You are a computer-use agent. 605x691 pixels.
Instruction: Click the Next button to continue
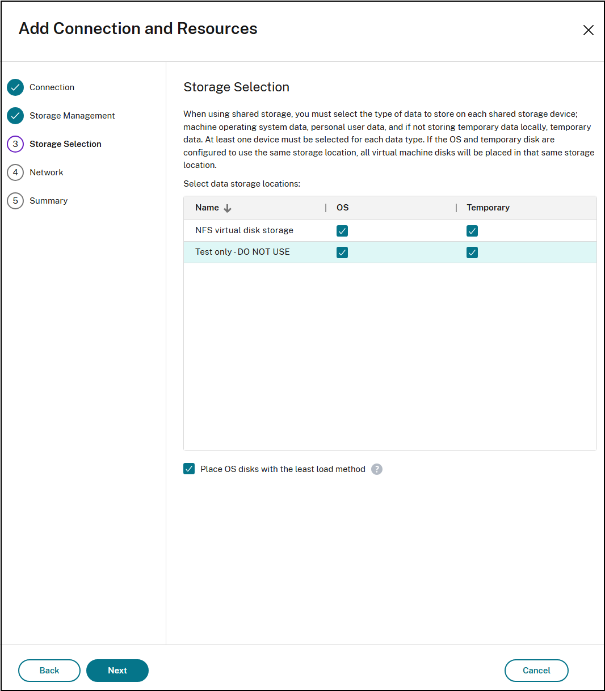[117, 671]
